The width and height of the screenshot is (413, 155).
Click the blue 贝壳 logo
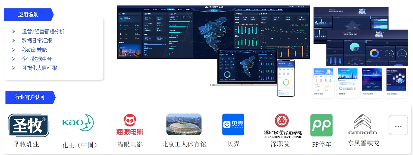(x=233, y=125)
